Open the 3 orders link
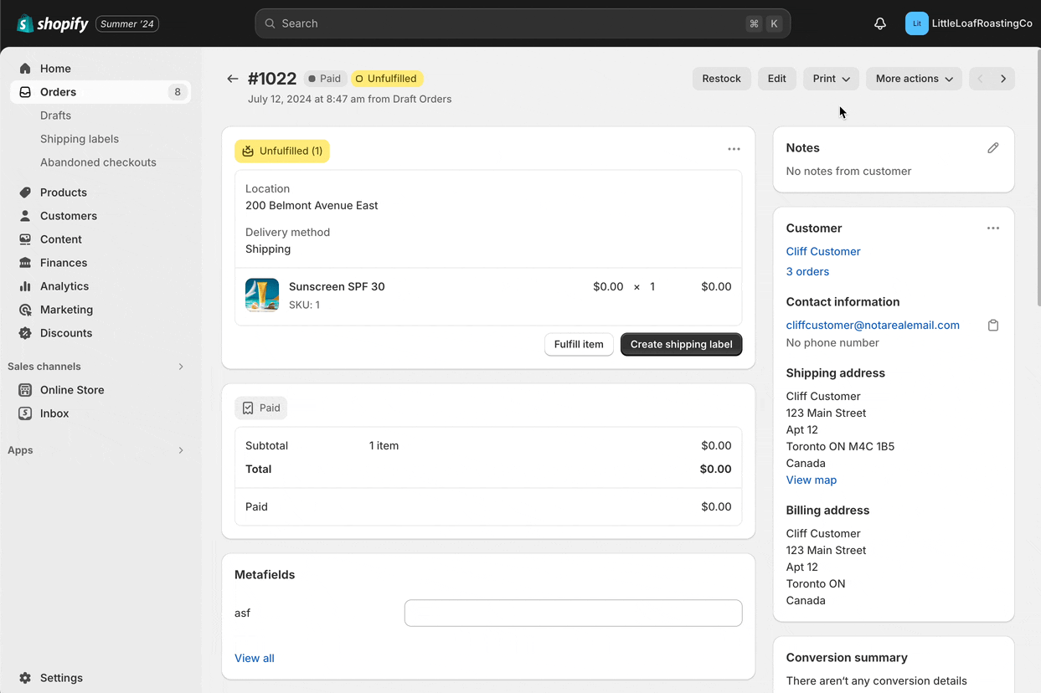 point(807,272)
